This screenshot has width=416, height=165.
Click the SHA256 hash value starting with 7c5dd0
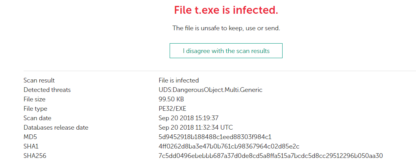pos(271,156)
